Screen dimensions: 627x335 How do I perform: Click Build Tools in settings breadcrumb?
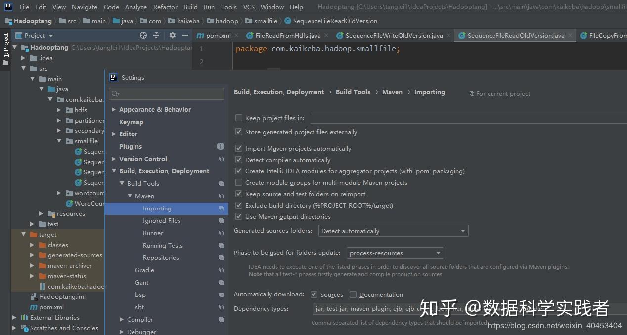click(353, 92)
